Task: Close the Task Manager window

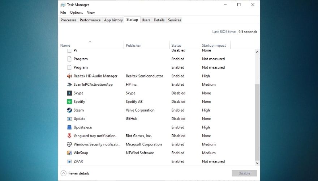Action: pyautogui.click(x=253, y=5)
